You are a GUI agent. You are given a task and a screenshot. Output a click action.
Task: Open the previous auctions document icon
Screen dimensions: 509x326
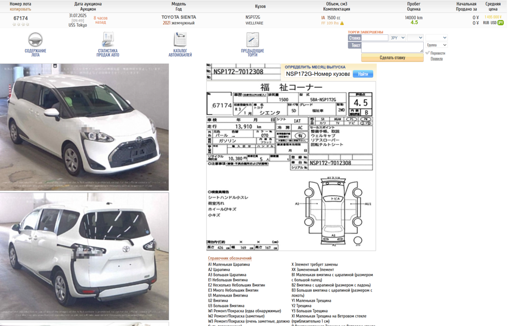[252, 39]
